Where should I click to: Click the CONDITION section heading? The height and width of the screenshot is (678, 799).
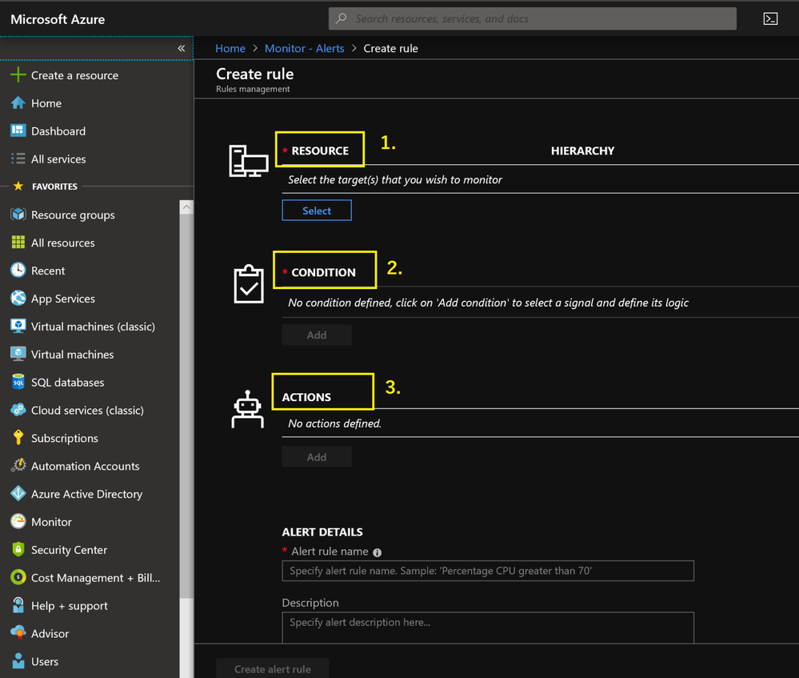point(324,272)
